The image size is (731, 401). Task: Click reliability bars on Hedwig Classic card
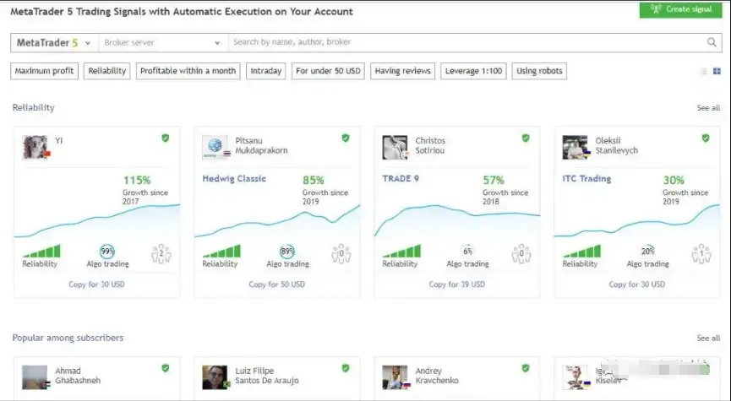coord(221,252)
